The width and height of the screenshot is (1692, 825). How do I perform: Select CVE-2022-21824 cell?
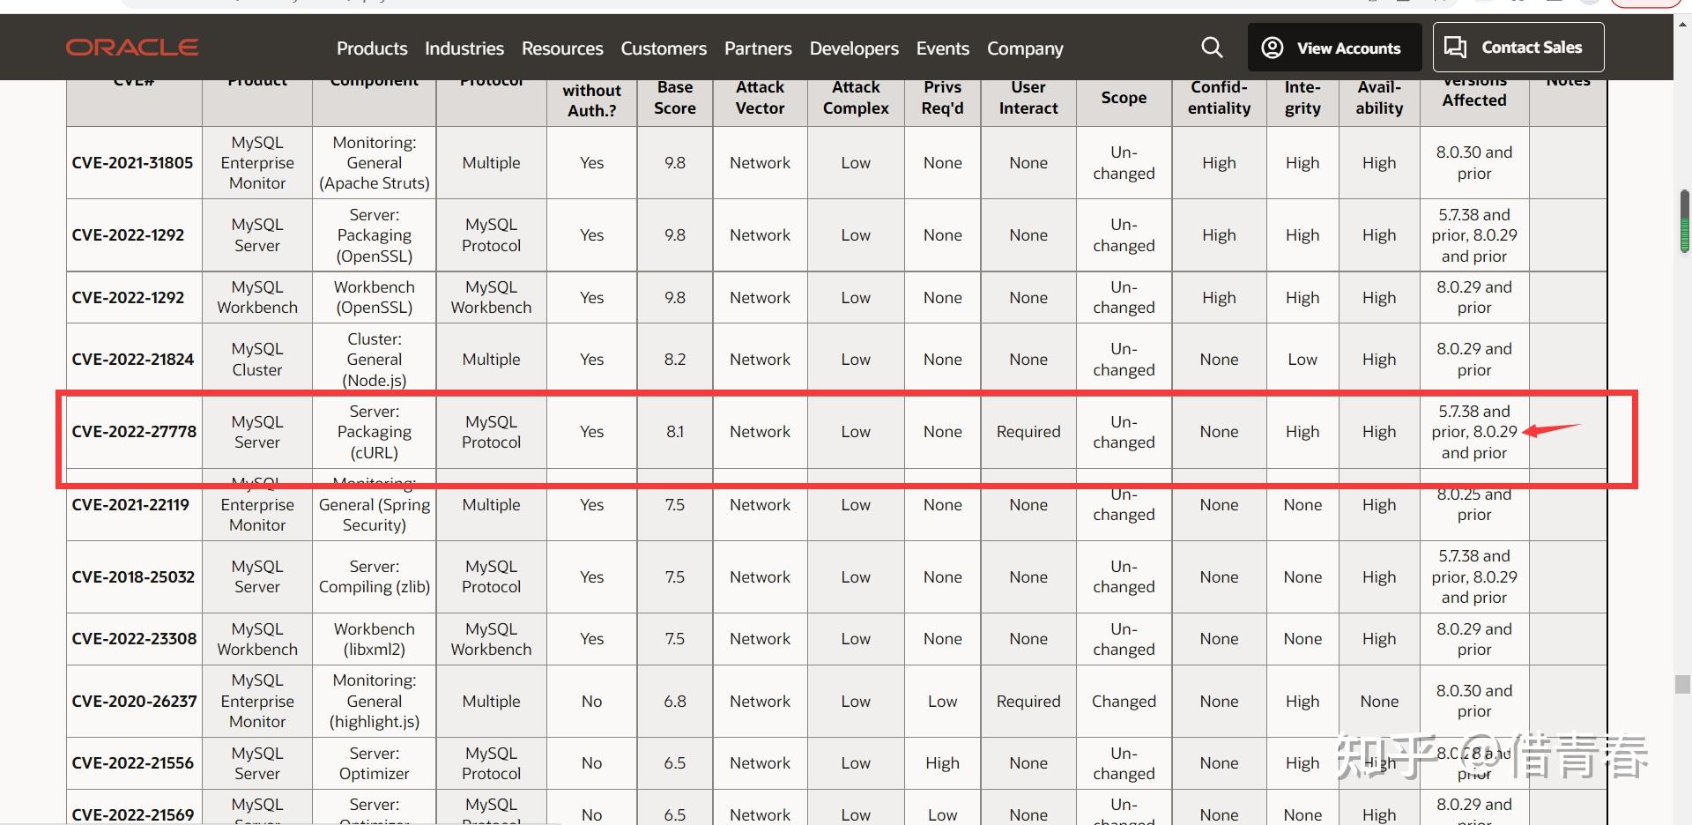coord(134,360)
